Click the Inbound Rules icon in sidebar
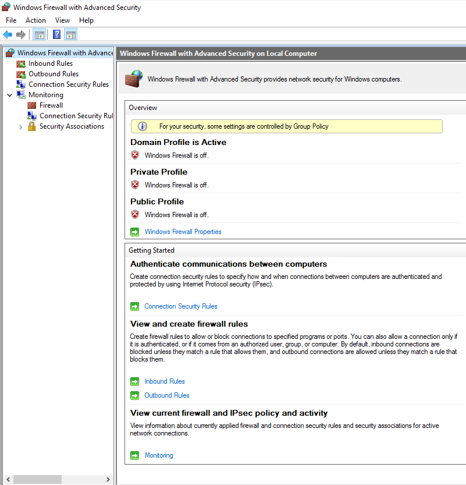This screenshot has width=466, height=485. (x=21, y=63)
